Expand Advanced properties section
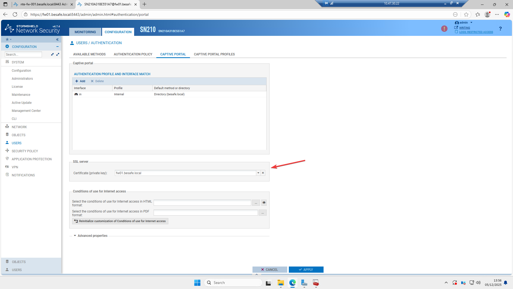513x289 pixels. click(91, 236)
